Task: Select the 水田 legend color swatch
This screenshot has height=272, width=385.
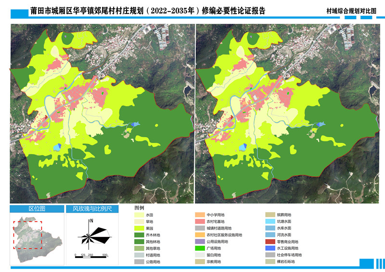Action: click(x=141, y=215)
